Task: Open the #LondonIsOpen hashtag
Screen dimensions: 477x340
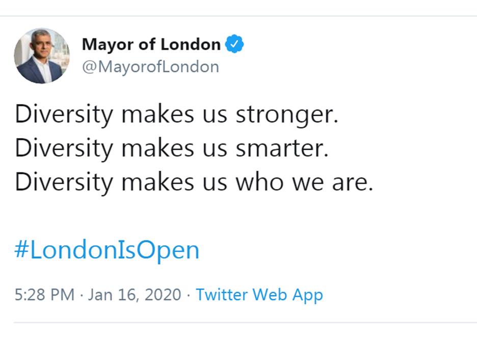Action: point(107,250)
